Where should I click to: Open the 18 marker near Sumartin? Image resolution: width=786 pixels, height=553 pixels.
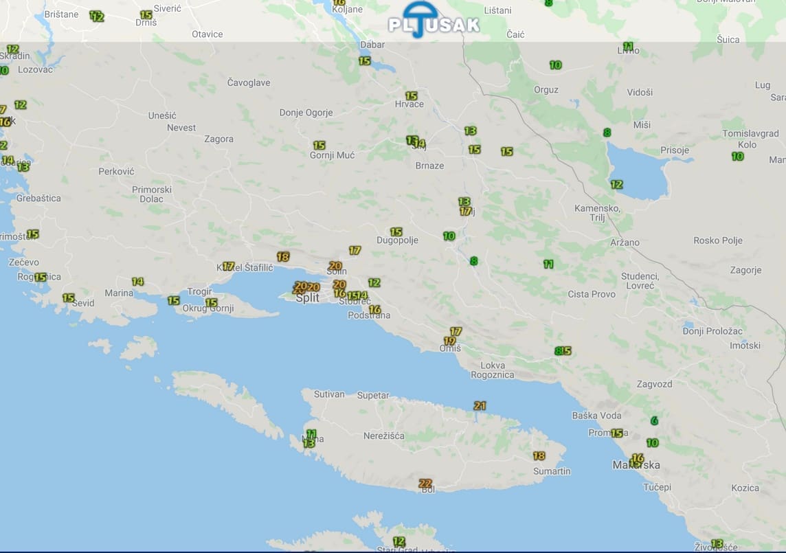click(x=539, y=455)
